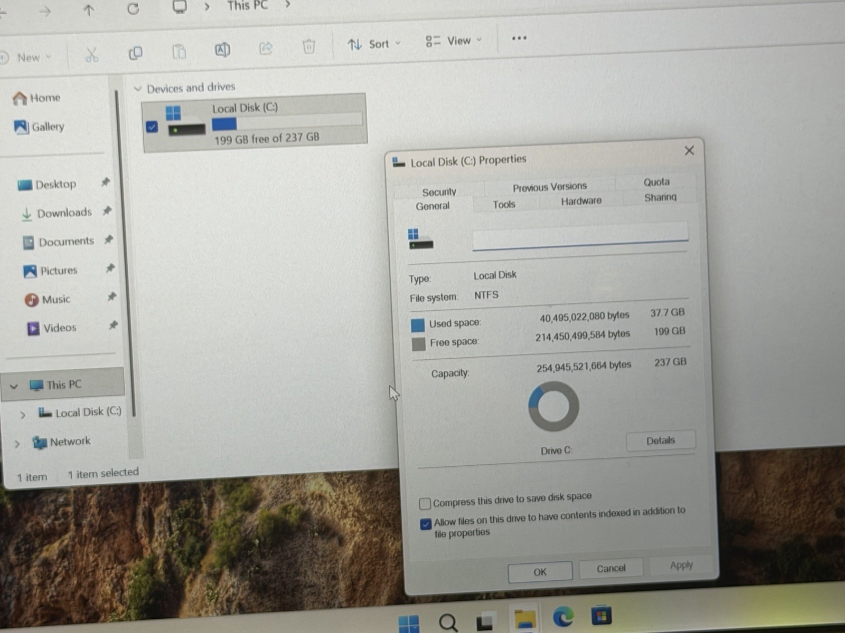Click the Share icon in toolbar
The image size is (845, 633).
coord(265,49)
